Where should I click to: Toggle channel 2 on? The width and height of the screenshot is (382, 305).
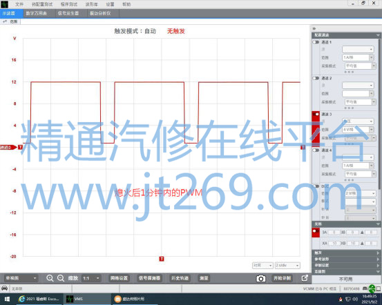pos(316,78)
